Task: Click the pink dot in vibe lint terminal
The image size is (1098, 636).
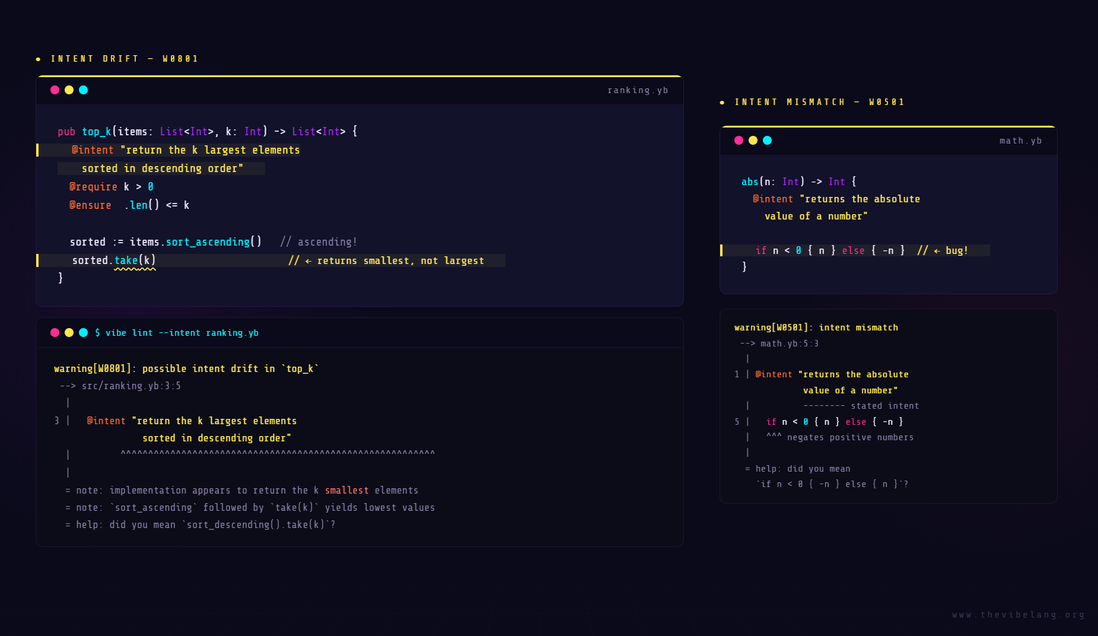Action: pyautogui.click(x=55, y=332)
